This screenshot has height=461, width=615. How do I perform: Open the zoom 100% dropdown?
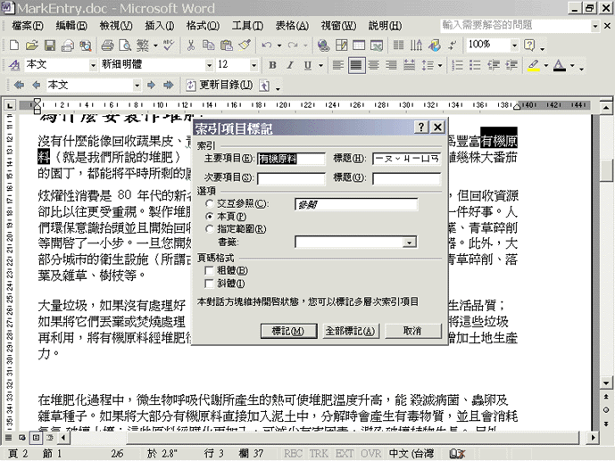tap(514, 45)
